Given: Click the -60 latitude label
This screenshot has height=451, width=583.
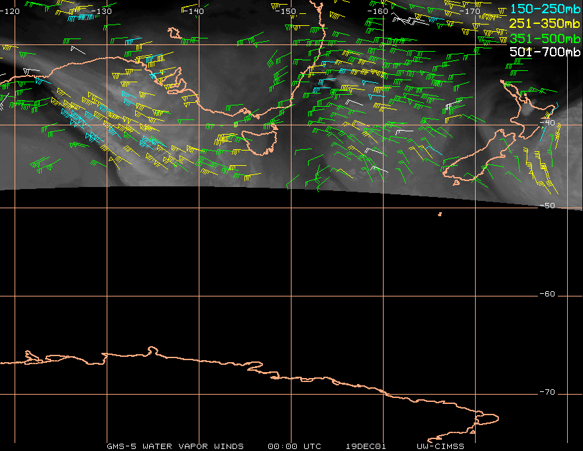Looking at the screenshot, I should (x=547, y=294).
